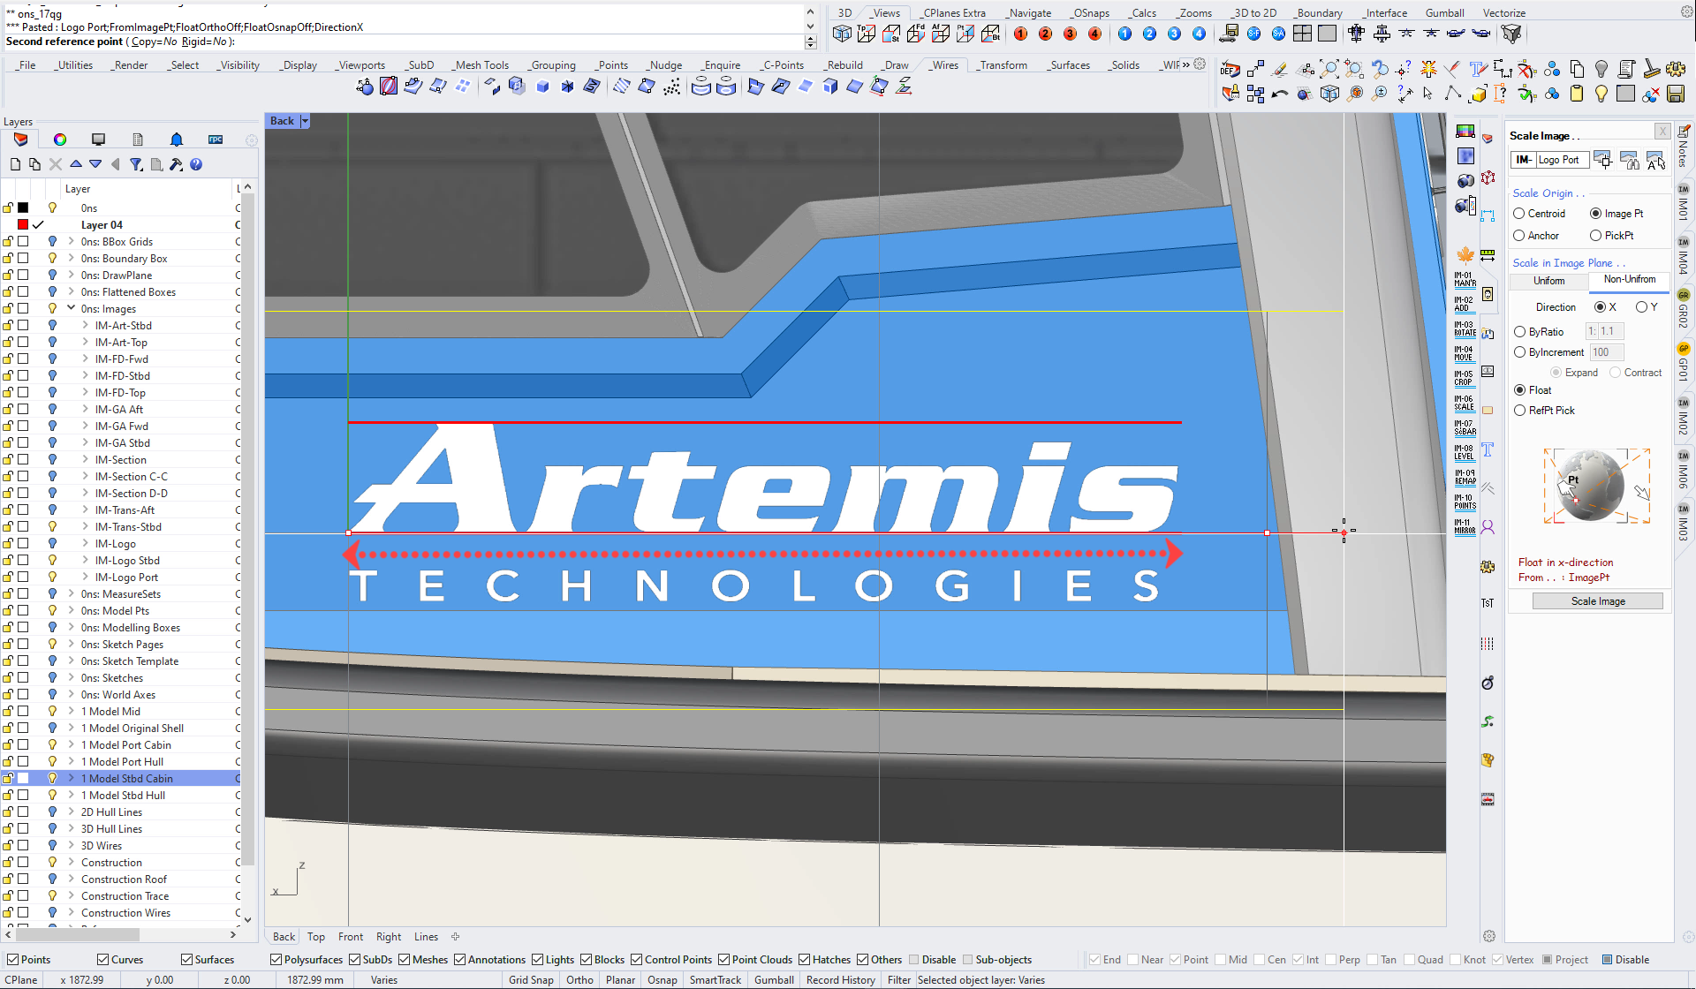
Task: Open the Display monitor panel icon
Action: click(x=98, y=140)
